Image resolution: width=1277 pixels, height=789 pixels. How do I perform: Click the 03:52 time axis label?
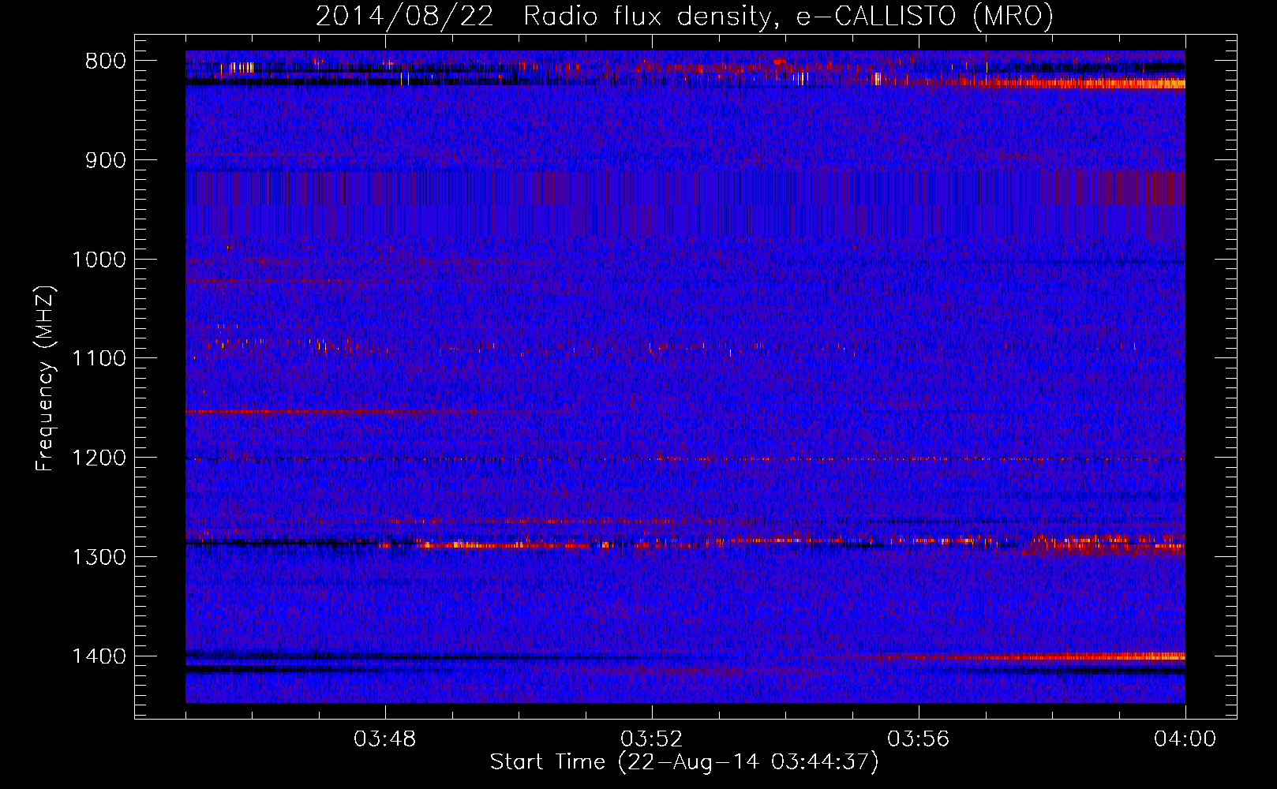652,739
